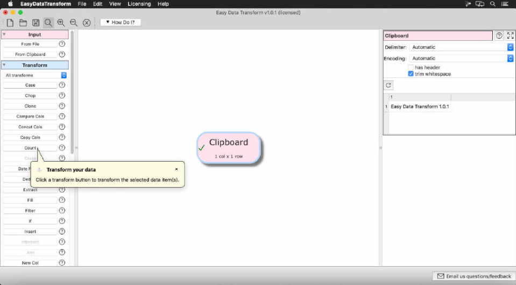Open help for Filter transform
The image size is (516, 285).
tap(62, 210)
